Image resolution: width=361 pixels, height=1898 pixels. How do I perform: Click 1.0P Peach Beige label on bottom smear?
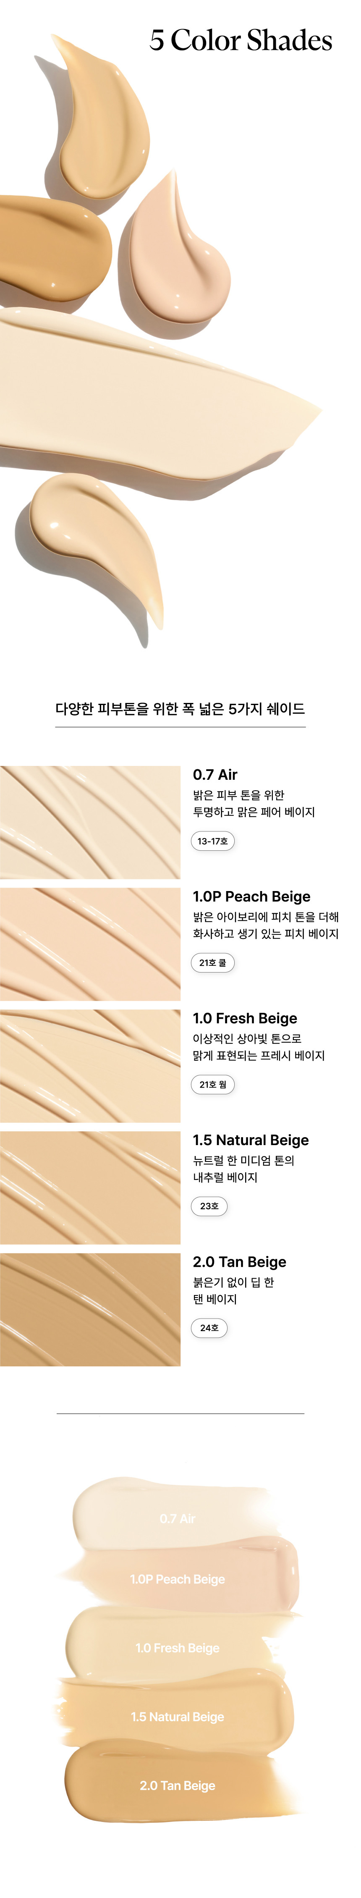tap(178, 1579)
